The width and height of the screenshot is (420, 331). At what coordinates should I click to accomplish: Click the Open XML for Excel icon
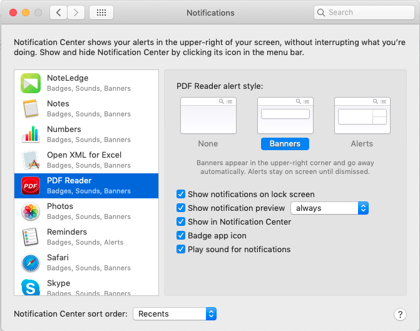click(31, 160)
